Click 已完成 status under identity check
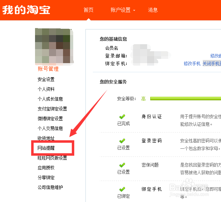221x202 pixels. [124, 124]
